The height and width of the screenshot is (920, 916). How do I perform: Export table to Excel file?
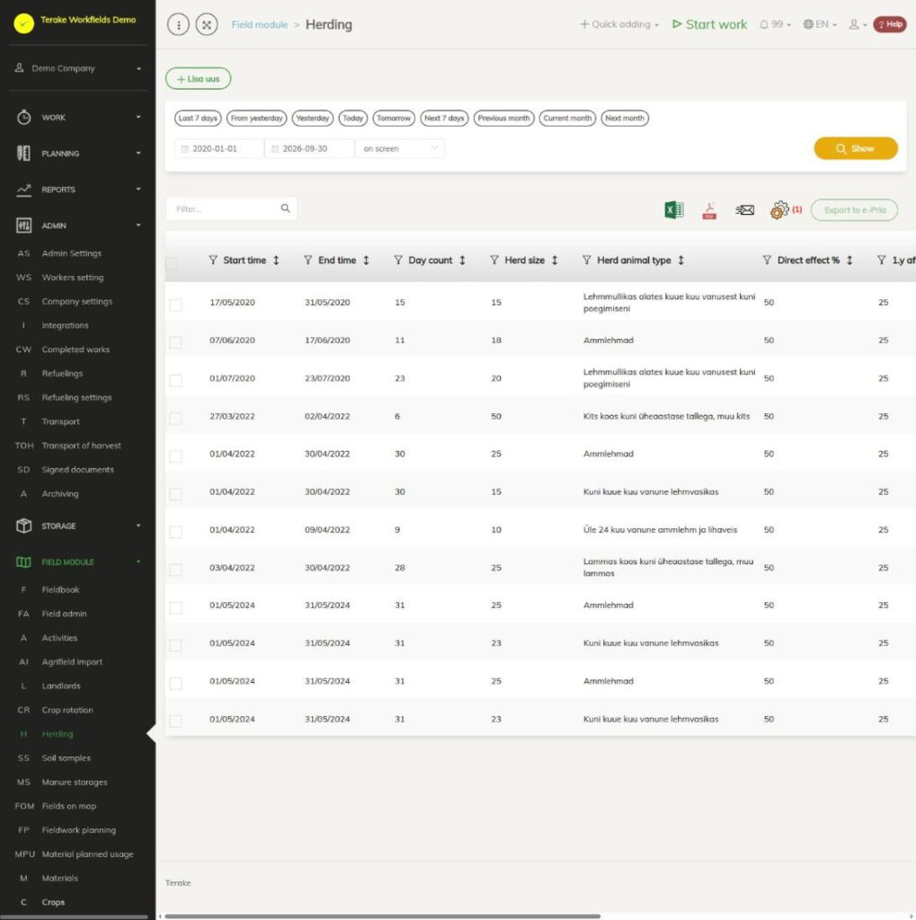(x=673, y=209)
